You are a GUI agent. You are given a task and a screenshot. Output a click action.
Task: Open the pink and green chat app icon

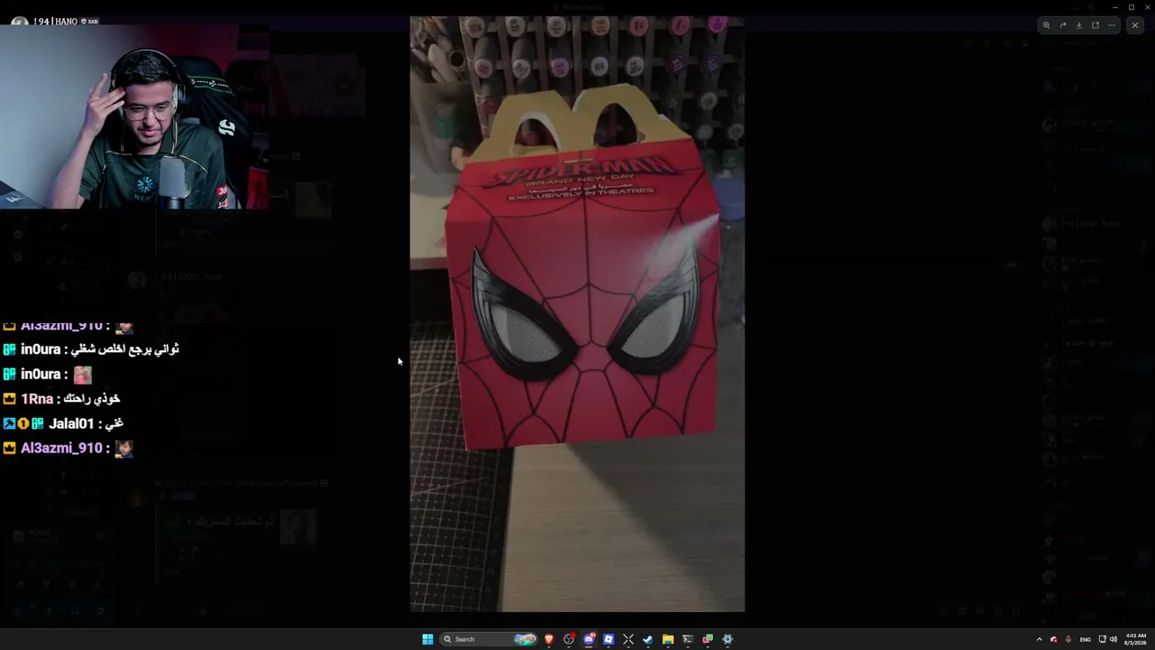coord(707,639)
